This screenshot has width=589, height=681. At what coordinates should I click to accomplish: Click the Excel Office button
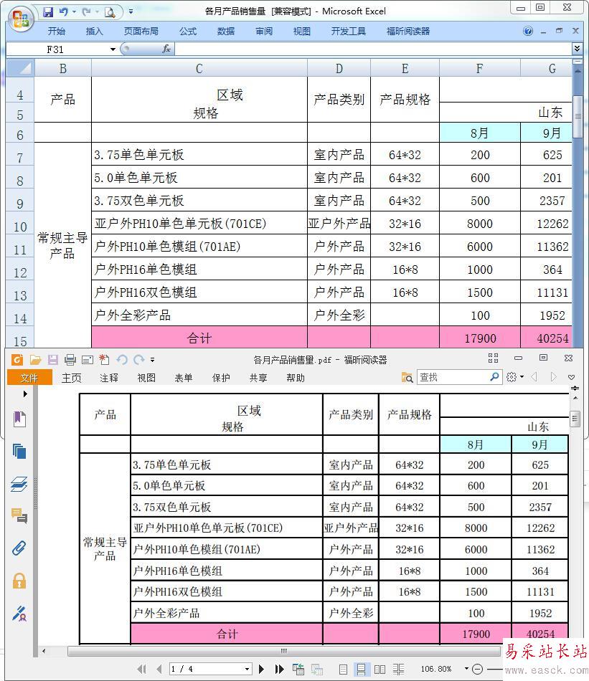20,18
